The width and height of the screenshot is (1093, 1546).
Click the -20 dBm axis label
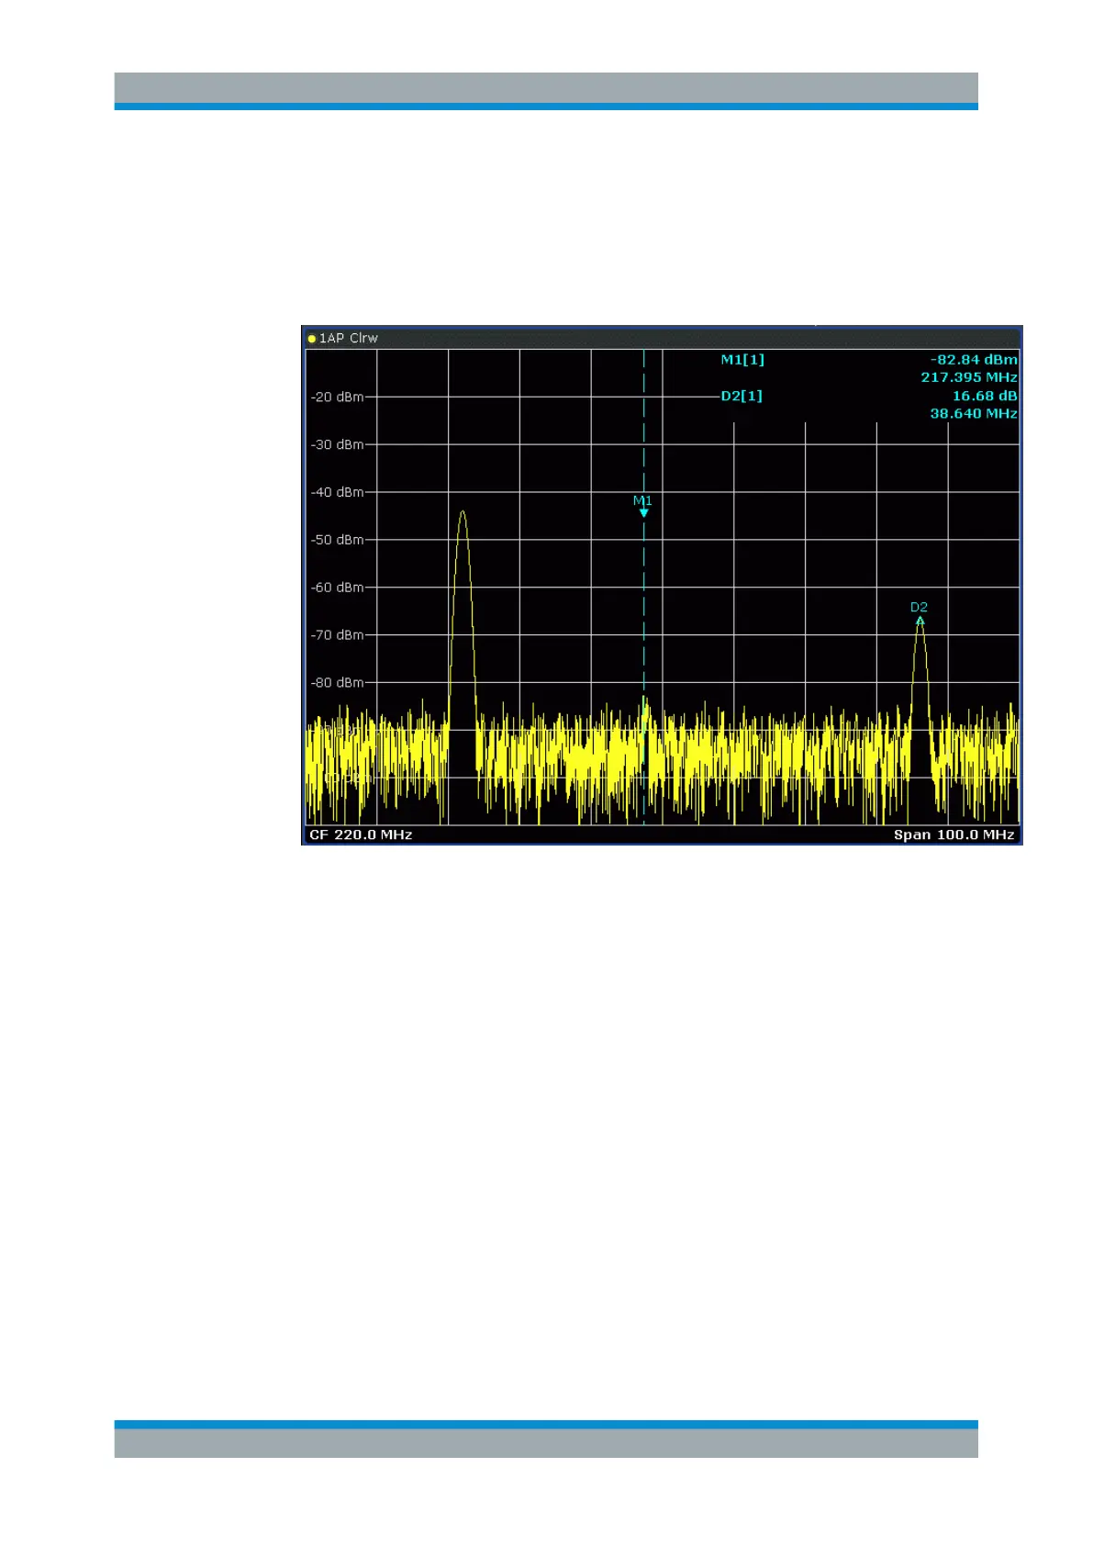(x=337, y=397)
